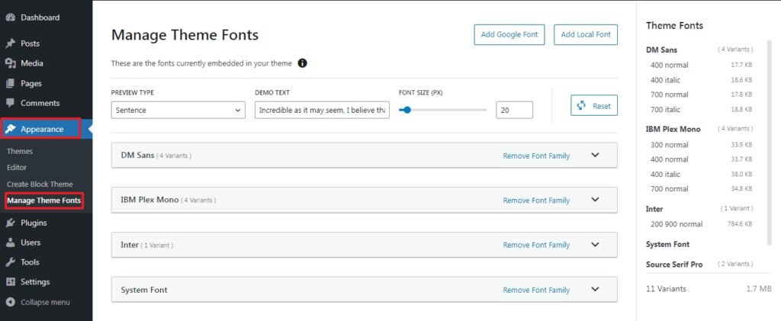
Task: Click DM Sans 700 normal variant
Action: click(x=669, y=95)
